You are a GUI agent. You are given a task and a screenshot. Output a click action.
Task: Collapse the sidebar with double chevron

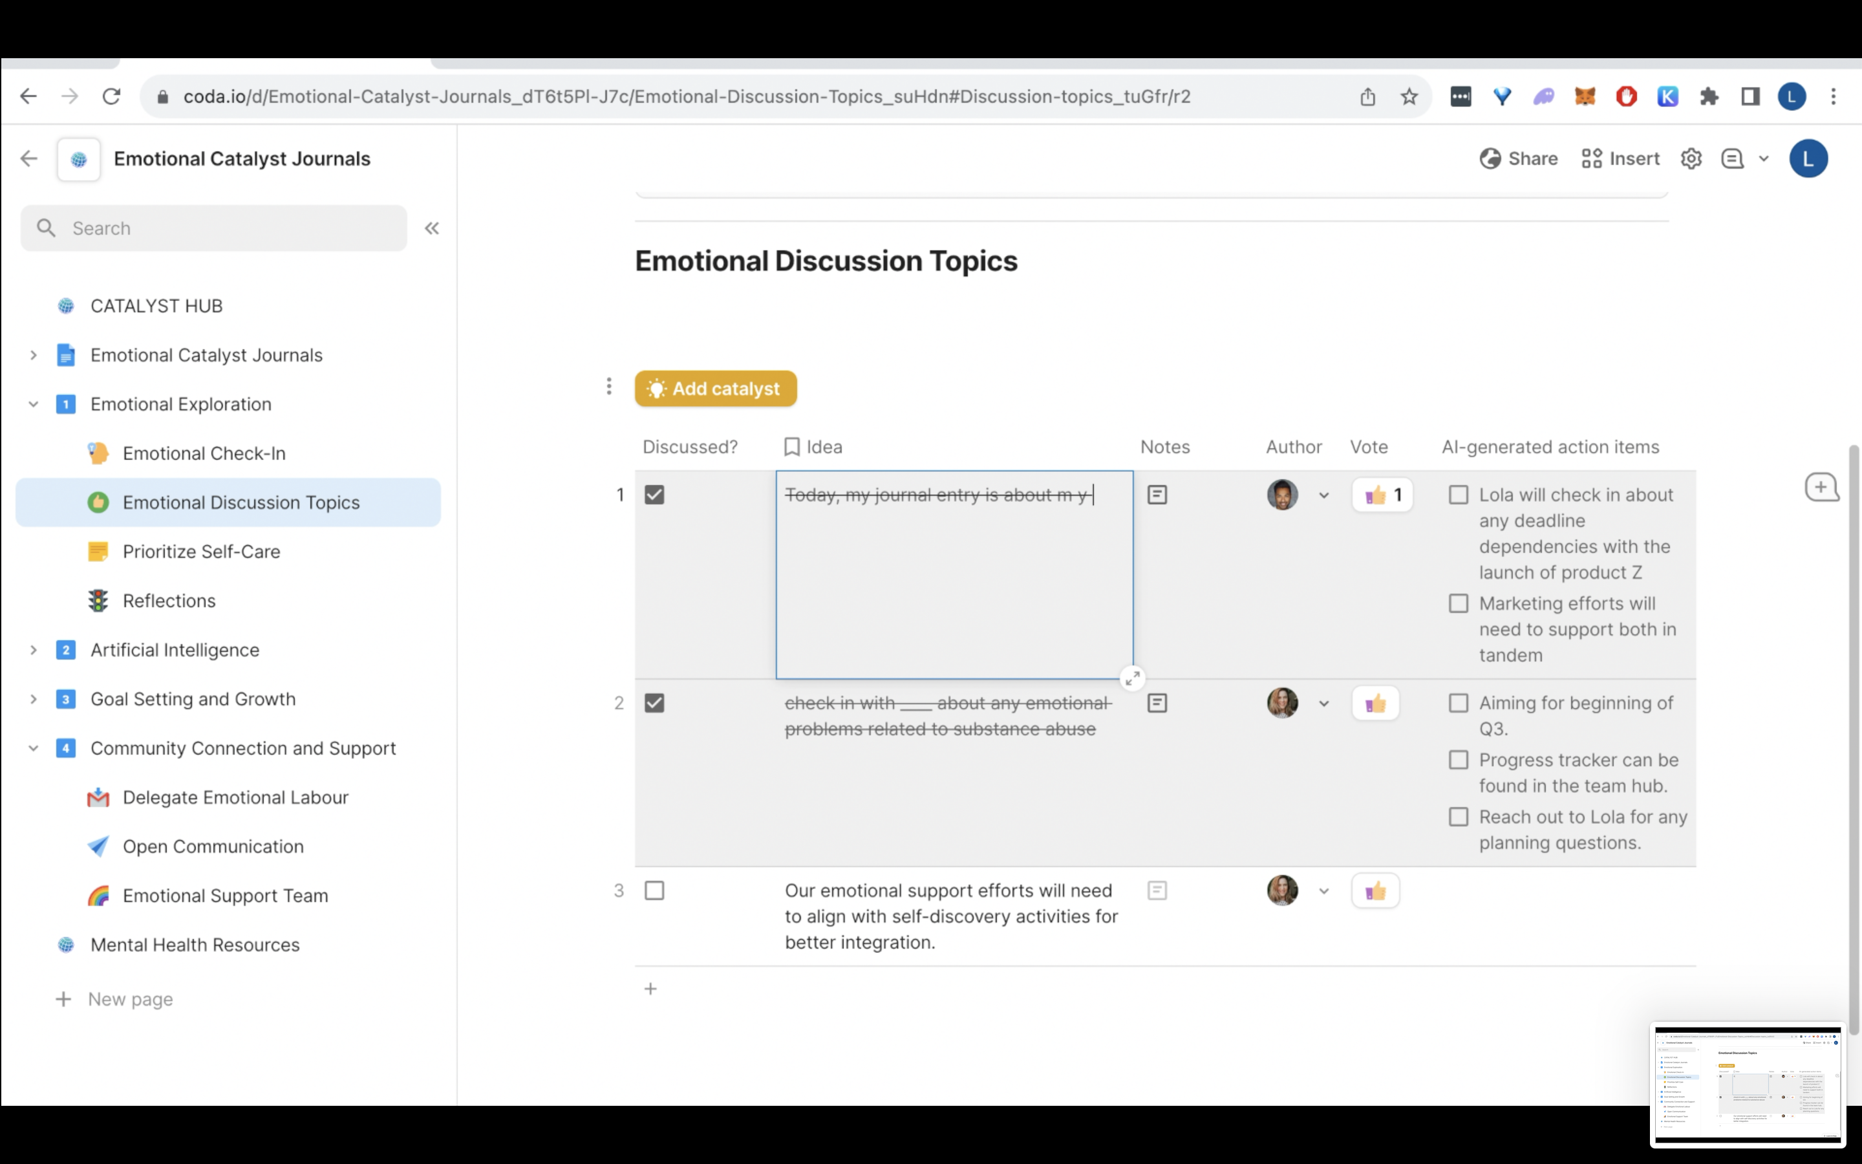point(432,228)
